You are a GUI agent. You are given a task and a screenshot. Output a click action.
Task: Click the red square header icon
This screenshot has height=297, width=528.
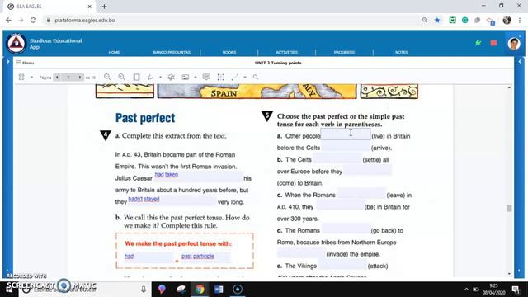tap(493, 43)
